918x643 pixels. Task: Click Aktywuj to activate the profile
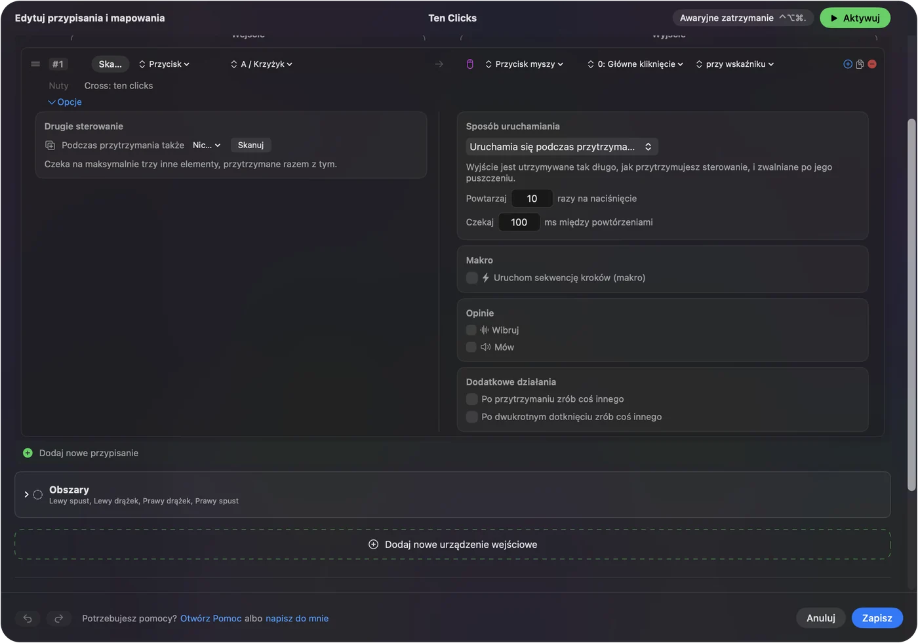point(855,18)
